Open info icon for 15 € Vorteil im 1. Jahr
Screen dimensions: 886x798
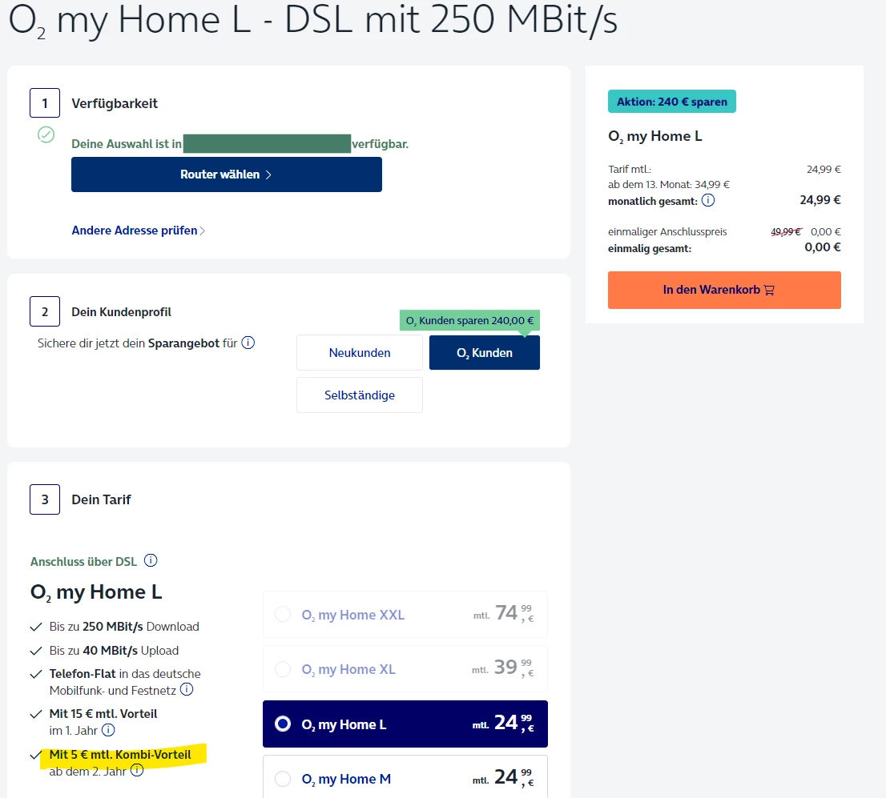pyautogui.click(x=108, y=730)
